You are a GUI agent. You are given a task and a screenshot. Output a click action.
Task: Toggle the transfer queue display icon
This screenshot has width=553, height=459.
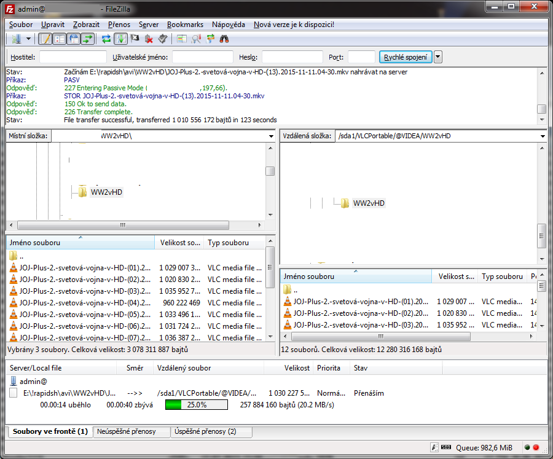tap(88, 39)
